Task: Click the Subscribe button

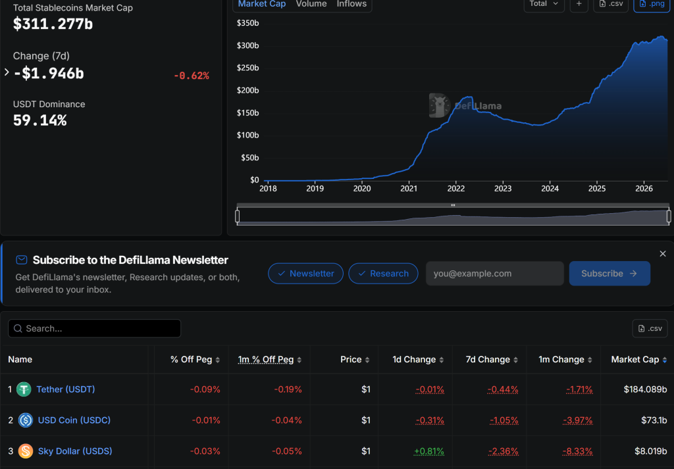Action: pyautogui.click(x=609, y=274)
